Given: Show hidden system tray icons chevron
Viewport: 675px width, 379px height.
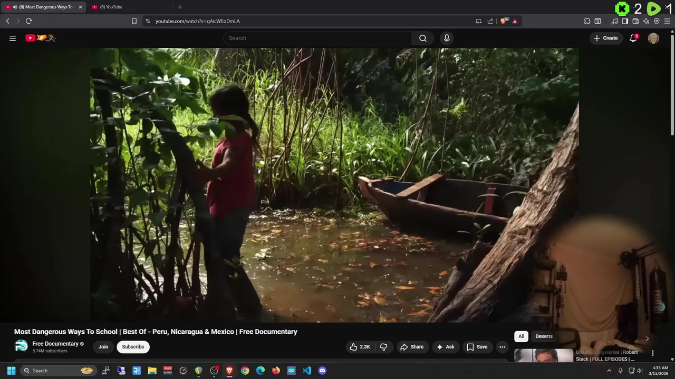Looking at the screenshot, I should (x=609, y=371).
